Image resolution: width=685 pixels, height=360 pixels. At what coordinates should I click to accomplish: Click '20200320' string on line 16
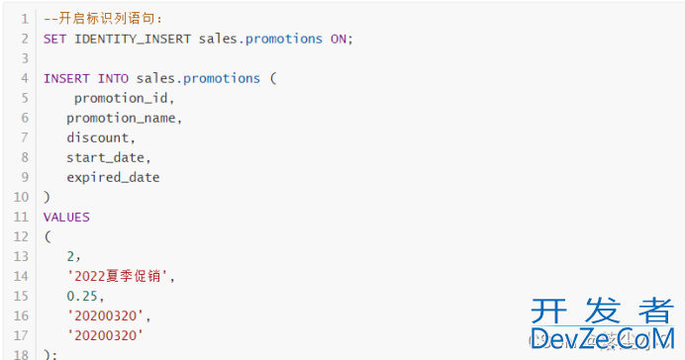coord(105,315)
